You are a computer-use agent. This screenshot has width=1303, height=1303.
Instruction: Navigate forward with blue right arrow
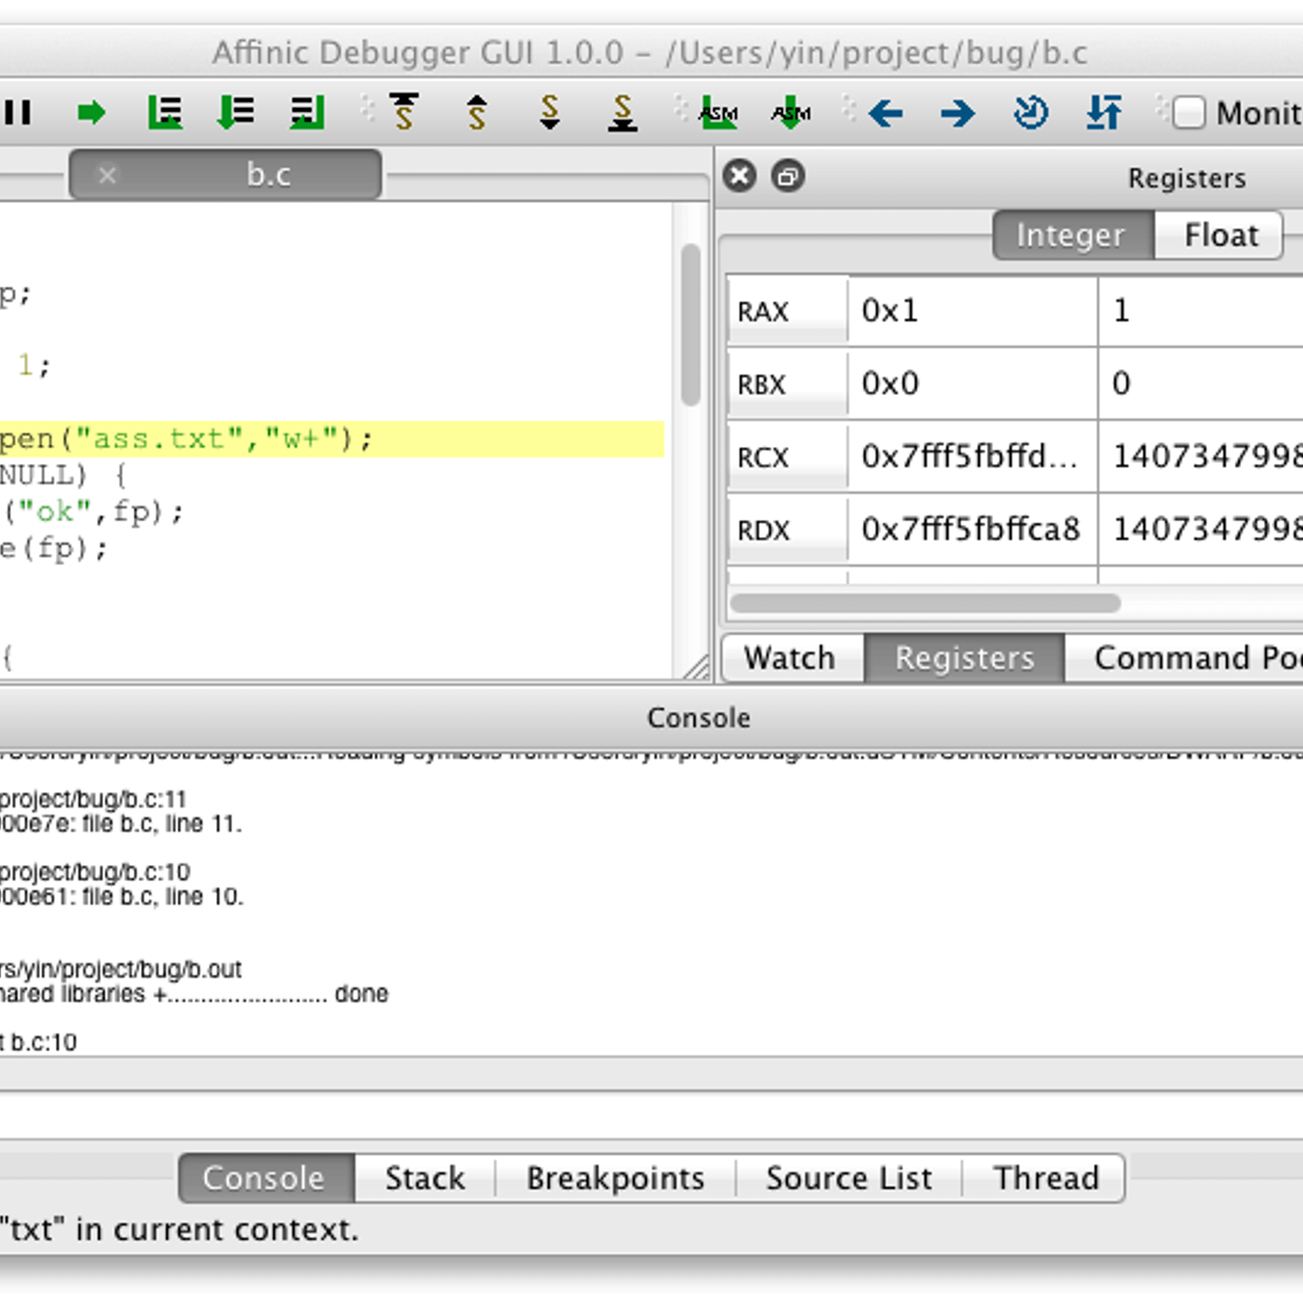click(958, 112)
